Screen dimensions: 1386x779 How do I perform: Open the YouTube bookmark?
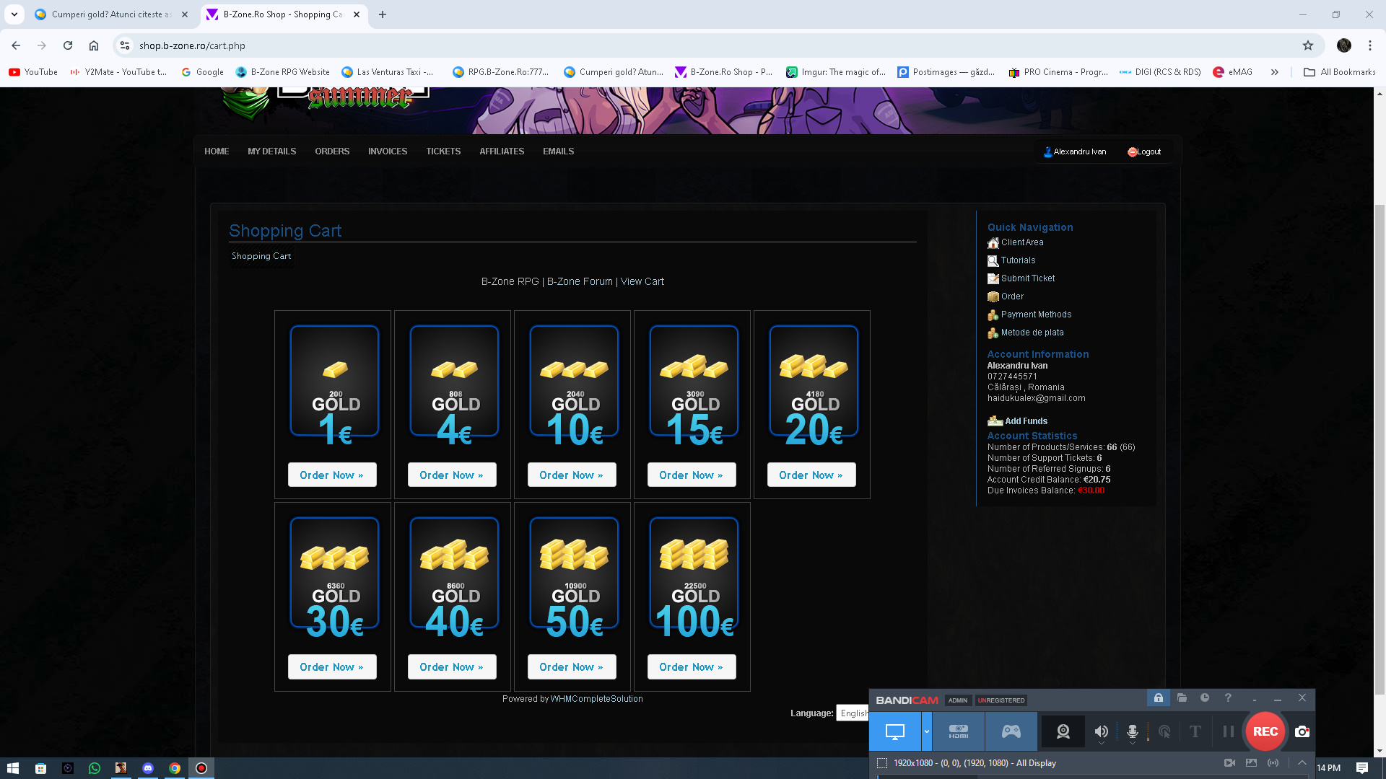33,72
